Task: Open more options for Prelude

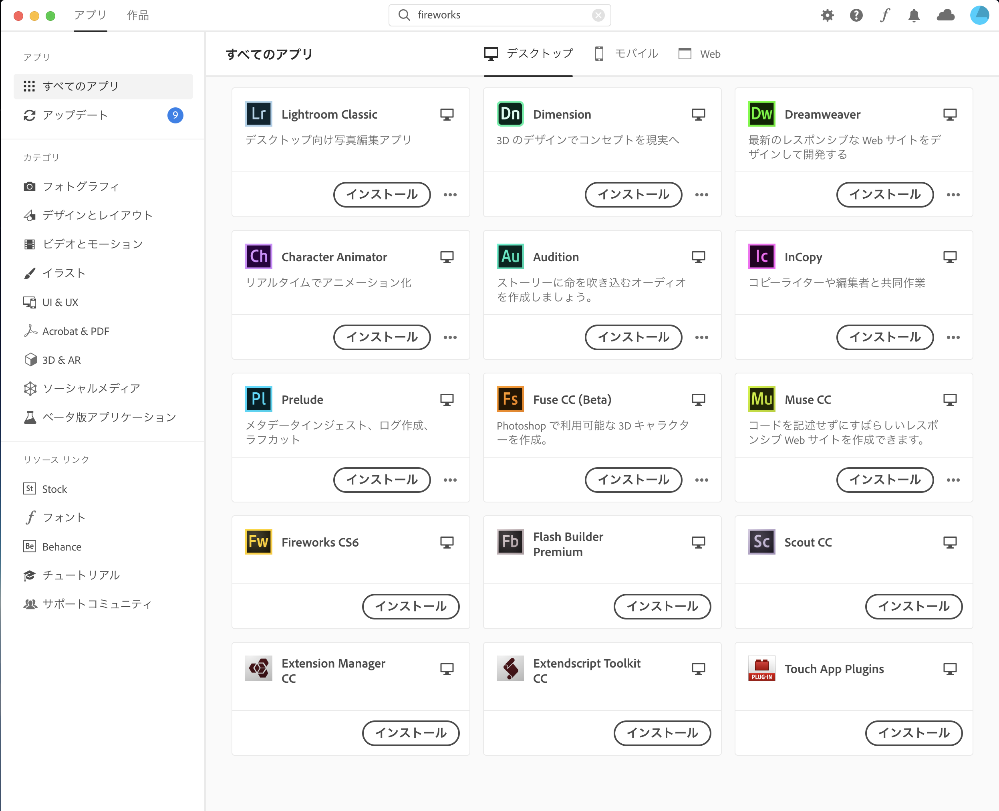Action: (x=450, y=480)
